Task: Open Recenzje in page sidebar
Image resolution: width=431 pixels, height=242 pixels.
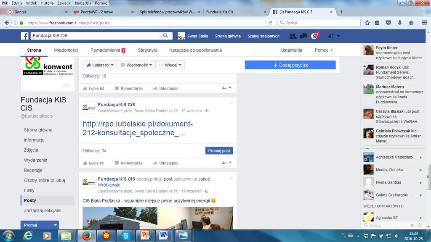Action: click(33, 170)
